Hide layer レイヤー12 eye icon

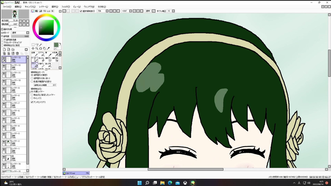pos(3,66)
